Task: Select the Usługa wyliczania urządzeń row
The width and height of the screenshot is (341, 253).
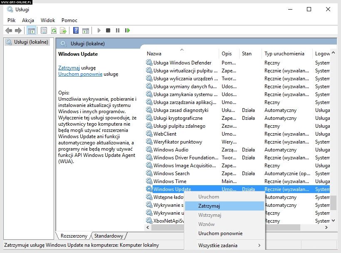Action: coord(237,79)
